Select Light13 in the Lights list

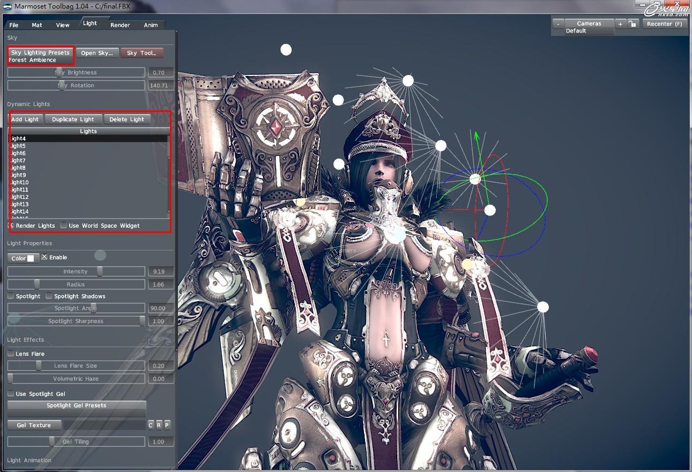[x=88, y=204]
